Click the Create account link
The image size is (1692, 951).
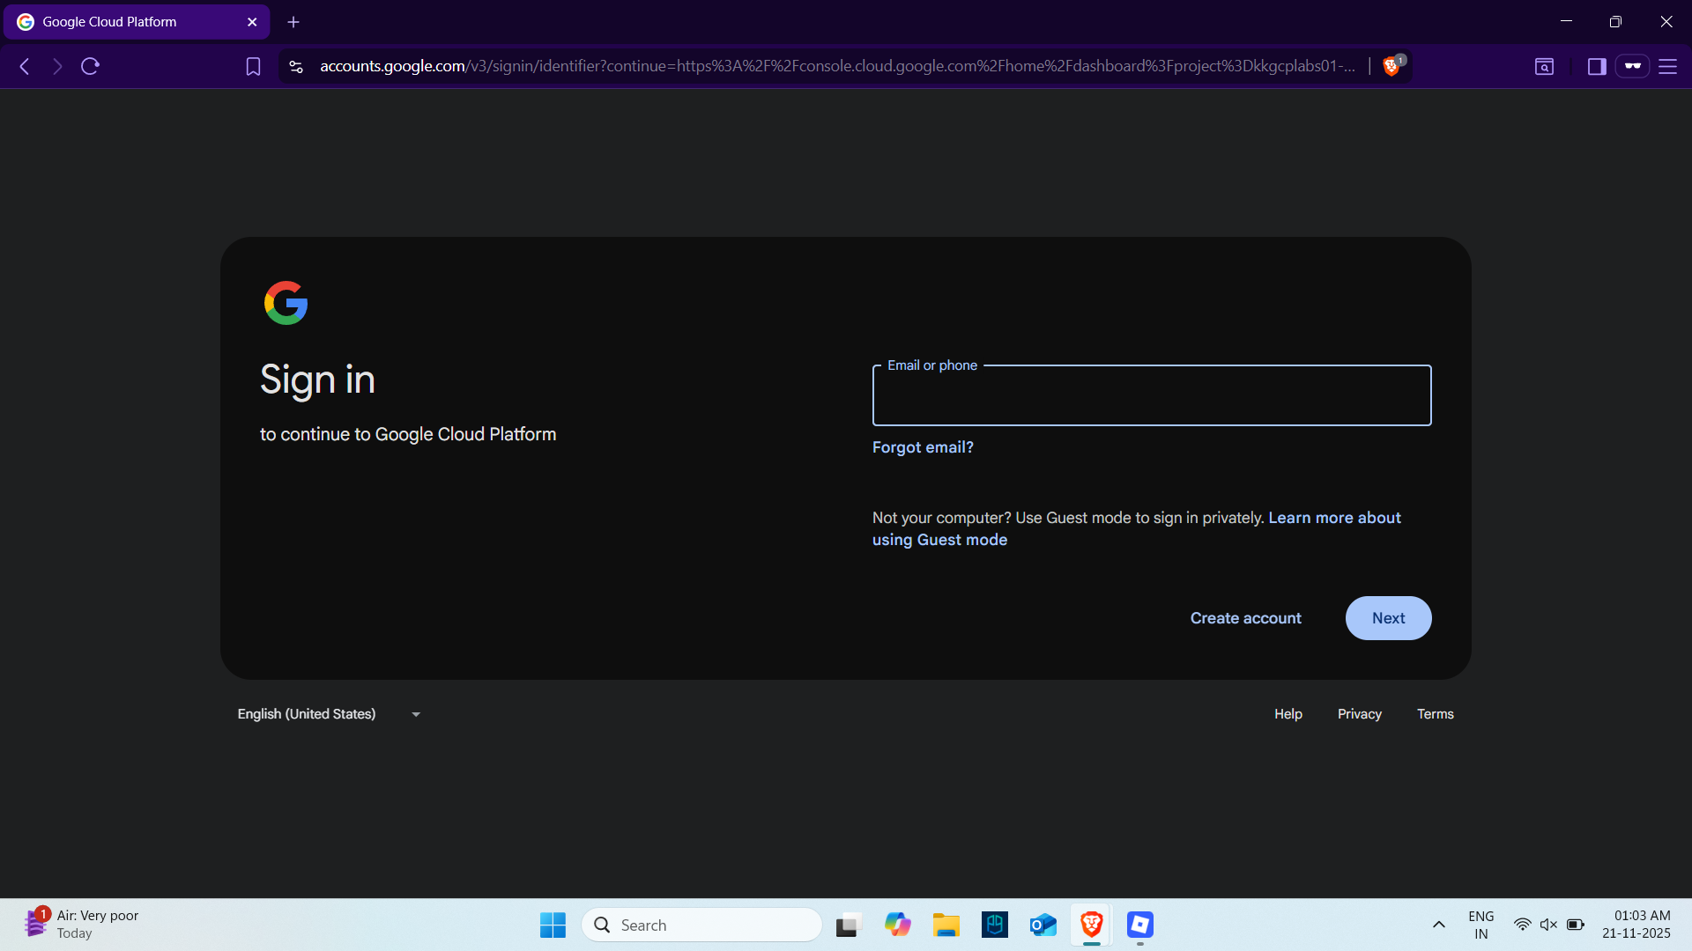(1245, 618)
